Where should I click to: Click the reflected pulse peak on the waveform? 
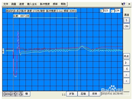[82, 46]
